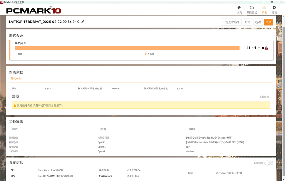Open the 基准测试 benchmark gauge icon
This screenshot has height=181, width=285.
point(252,7)
